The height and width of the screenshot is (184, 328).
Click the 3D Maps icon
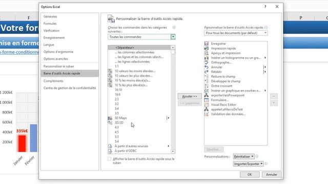110,118
